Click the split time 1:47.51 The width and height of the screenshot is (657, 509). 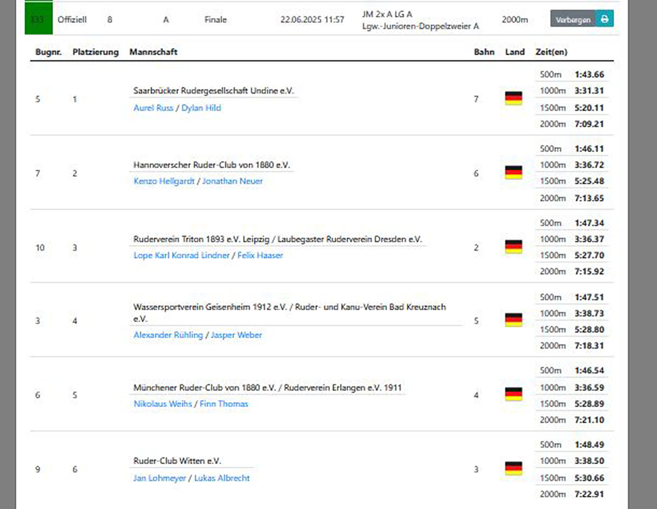[x=590, y=297]
